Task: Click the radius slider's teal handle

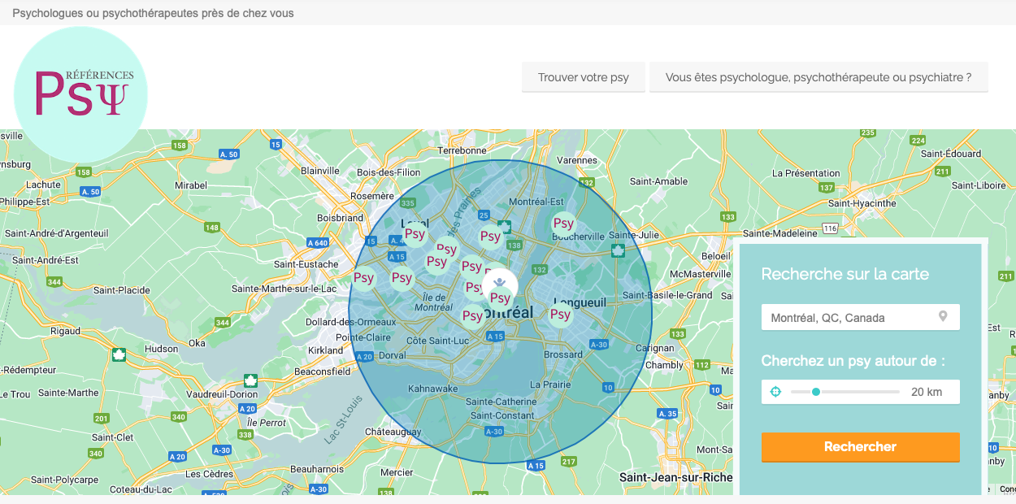Action: click(x=815, y=392)
